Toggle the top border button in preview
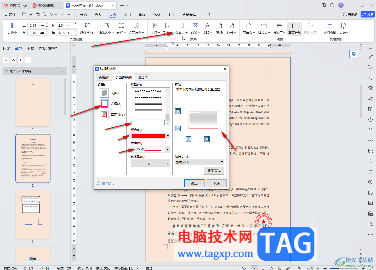 tap(178, 111)
